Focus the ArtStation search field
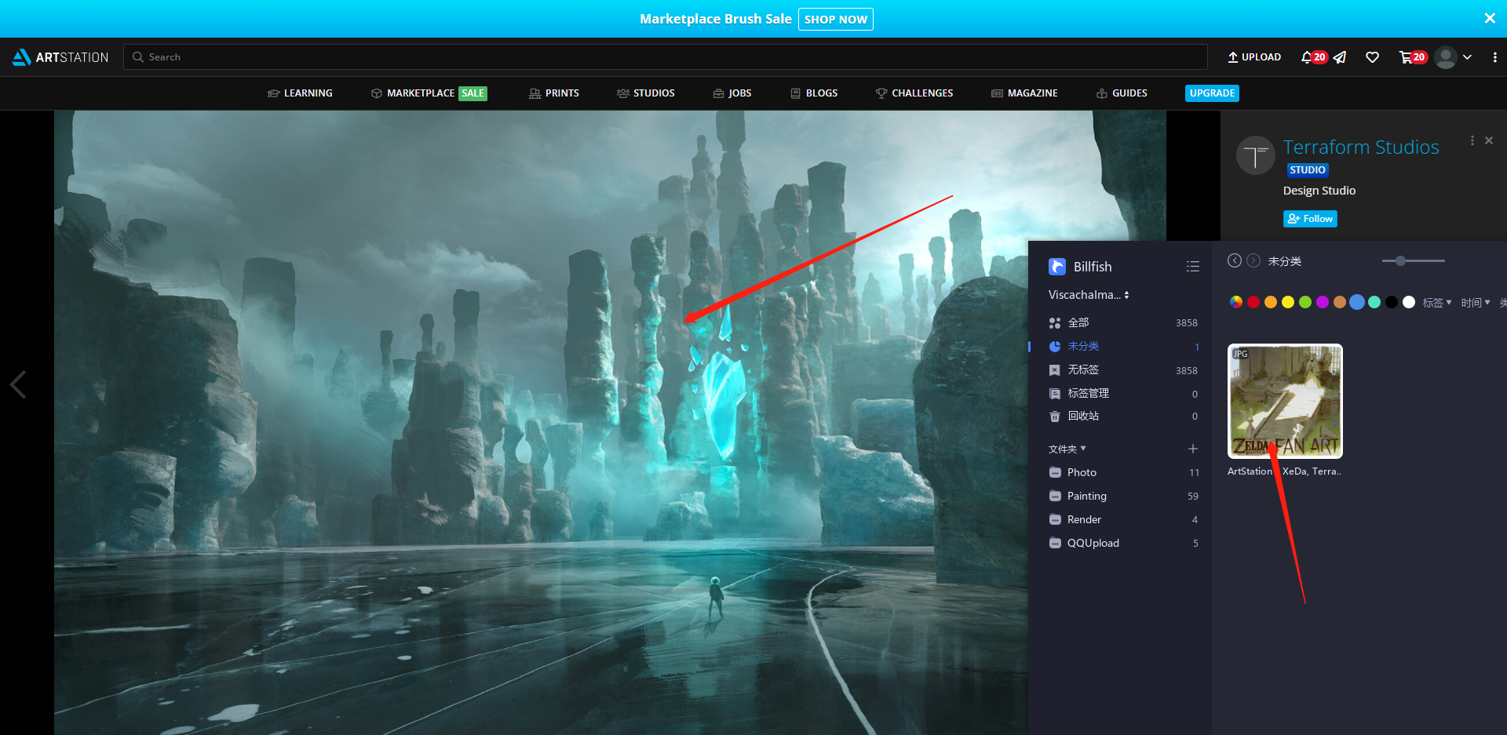 click(x=665, y=56)
